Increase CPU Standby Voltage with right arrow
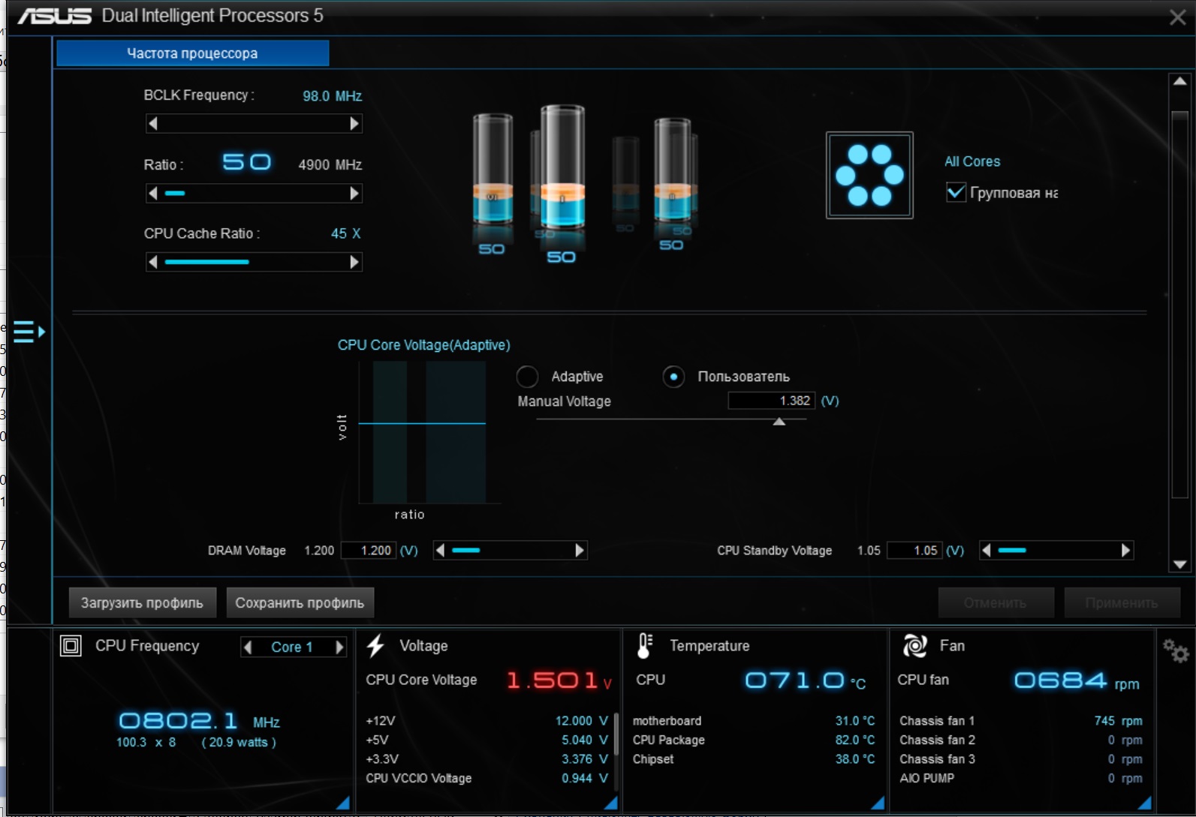Viewport: 1196px width, 817px height. click(x=1125, y=551)
